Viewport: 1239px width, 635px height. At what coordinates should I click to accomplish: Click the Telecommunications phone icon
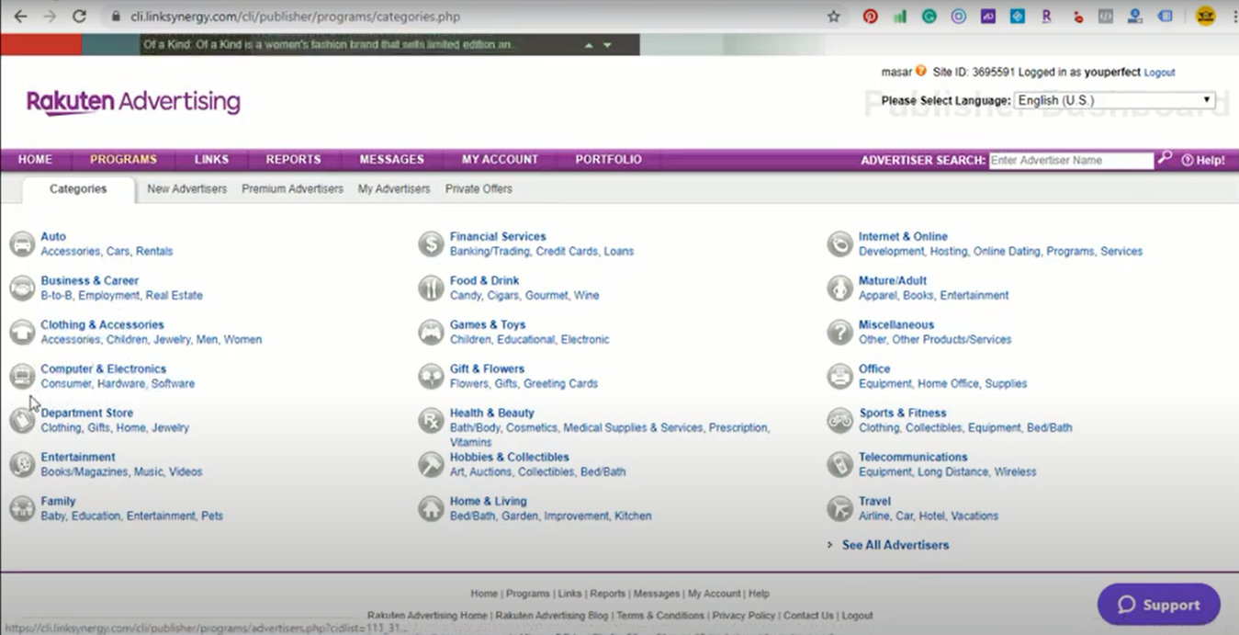[839, 465]
